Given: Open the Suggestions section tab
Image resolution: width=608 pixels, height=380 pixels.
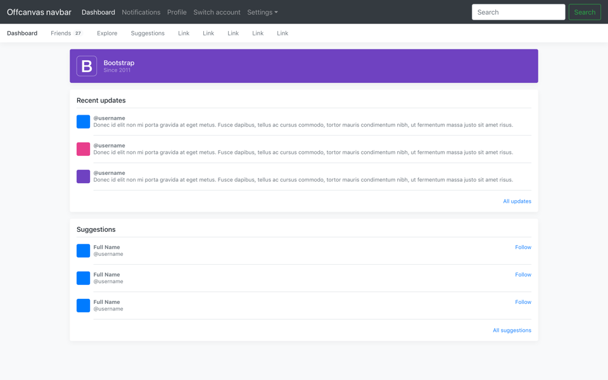Looking at the screenshot, I should [x=147, y=33].
